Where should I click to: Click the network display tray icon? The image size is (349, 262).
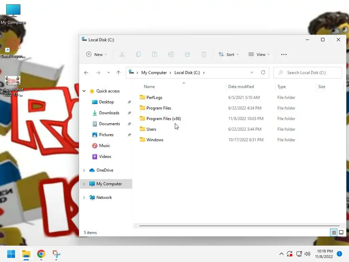pos(299,254)
